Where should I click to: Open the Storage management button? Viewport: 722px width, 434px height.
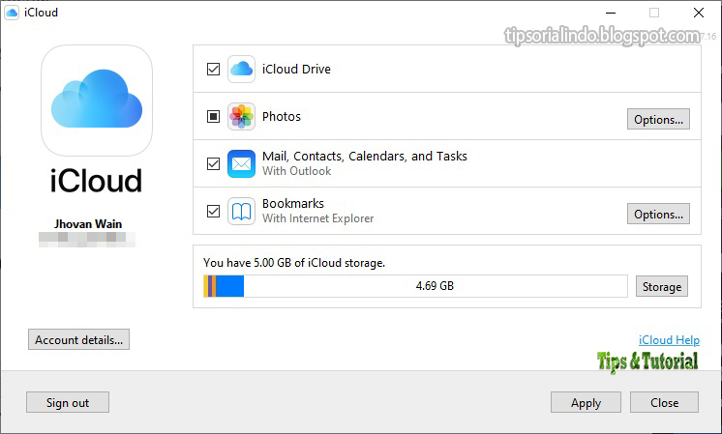click(662, 286)
